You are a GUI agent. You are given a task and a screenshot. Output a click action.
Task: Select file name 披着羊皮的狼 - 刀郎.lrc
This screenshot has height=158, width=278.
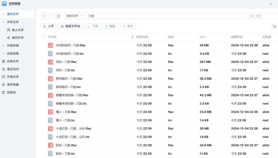click(x=71, y=104)
